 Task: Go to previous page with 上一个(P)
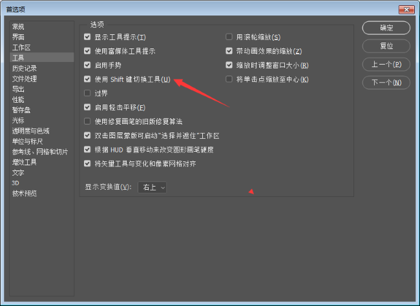coord(386,65)
